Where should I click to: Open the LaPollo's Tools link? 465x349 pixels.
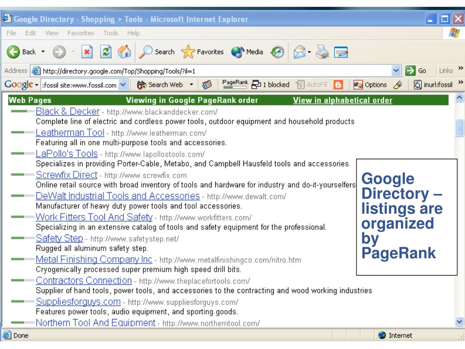(x=67, y=154)
